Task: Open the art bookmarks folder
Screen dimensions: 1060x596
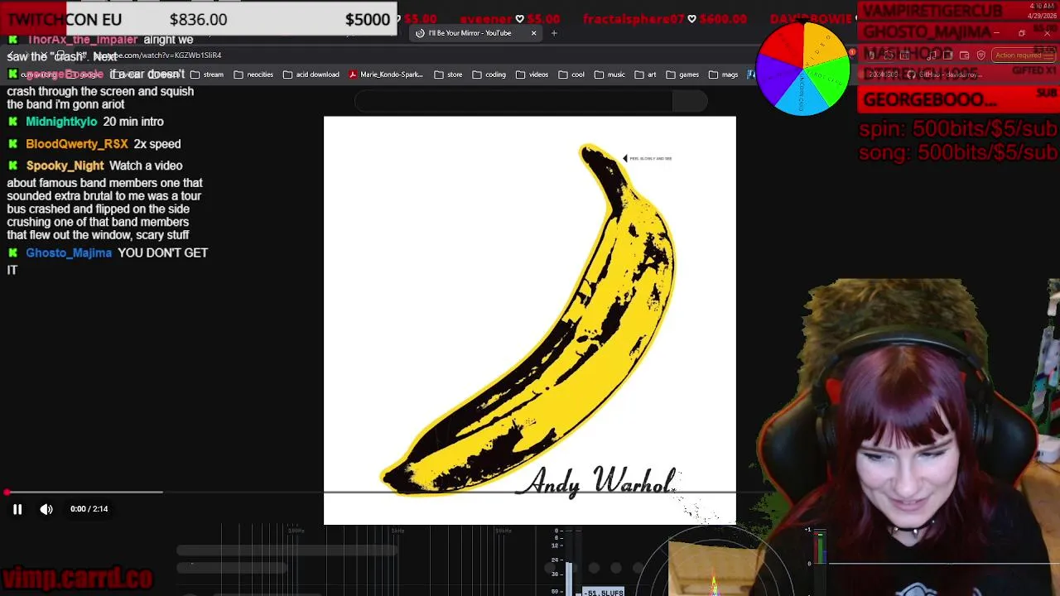Action: tap(645, 74)
